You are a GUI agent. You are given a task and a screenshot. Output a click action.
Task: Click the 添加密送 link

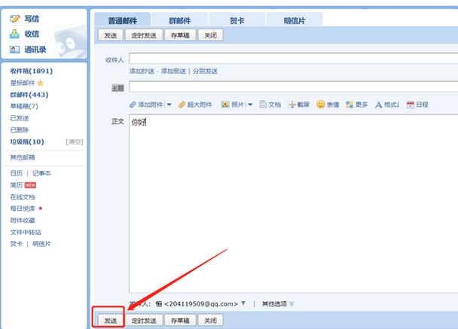(173, 71)
